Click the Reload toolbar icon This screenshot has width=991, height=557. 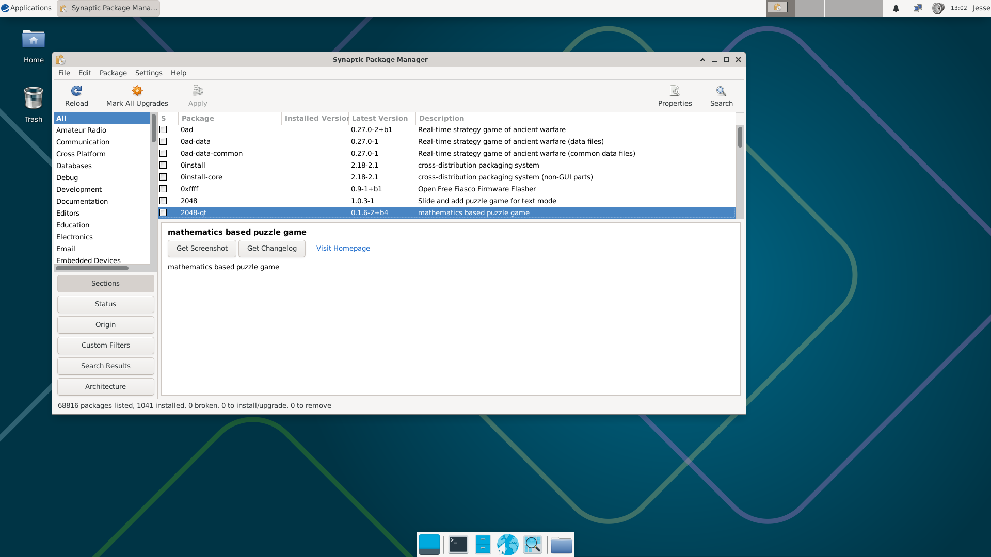pyautogui.click(x=76, y=91)
